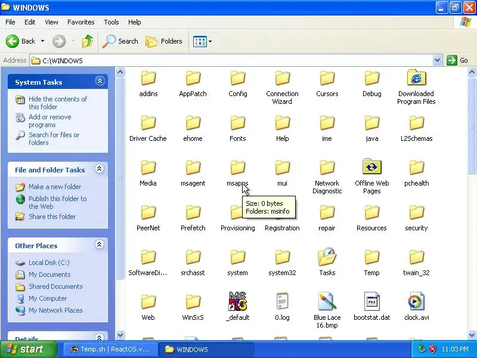Viewport: 477px width, 358px height.
Task: Open the Back history dropdown arrow
Action: coord(42,41)
